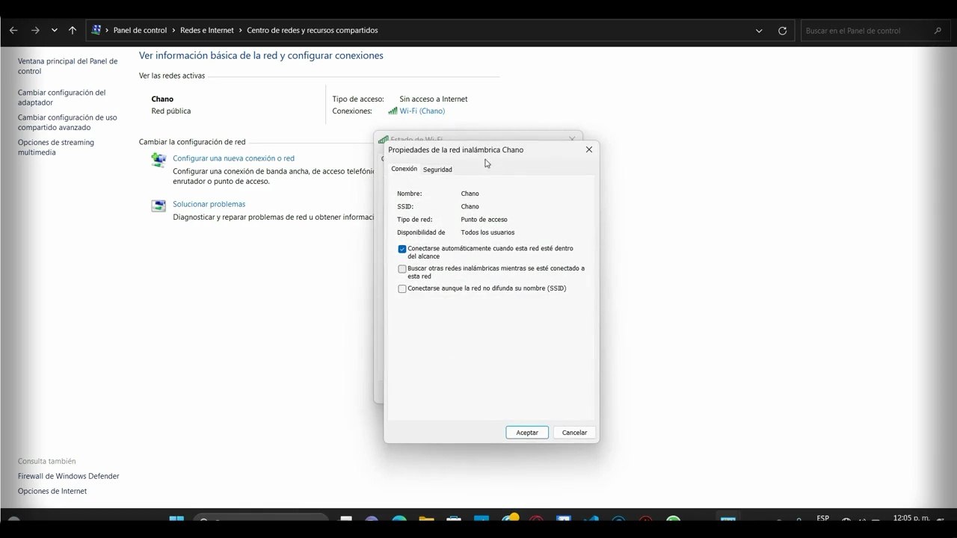This screenshot has width=957, height=538.
Task: Click Sin acceso a Internet text
Action: tap(434, 99)
